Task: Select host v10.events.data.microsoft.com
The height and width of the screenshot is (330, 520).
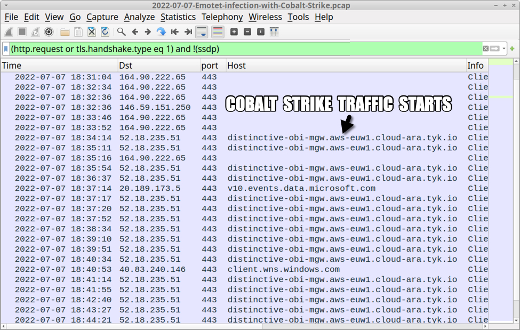Action: pos(301,188)
